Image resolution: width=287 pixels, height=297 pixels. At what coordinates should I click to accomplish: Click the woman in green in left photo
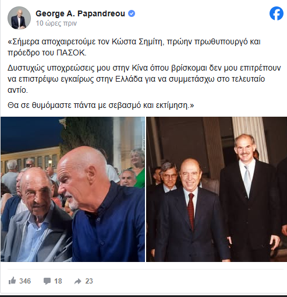click(138, 167)
